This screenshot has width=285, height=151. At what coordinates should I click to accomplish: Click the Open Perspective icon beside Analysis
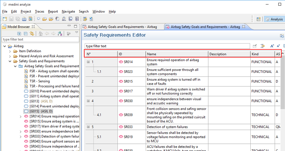click(258, 19)
